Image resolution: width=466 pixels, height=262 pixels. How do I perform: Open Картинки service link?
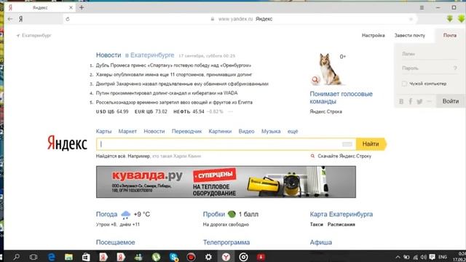(x=220, y=131)
